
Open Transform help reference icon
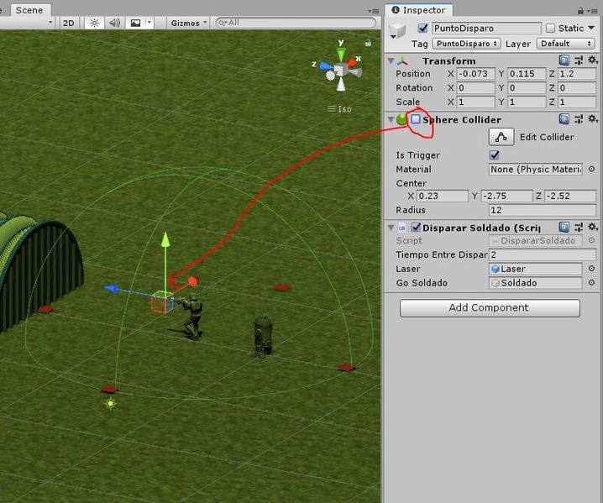[564, 60]
